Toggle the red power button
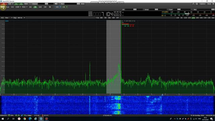 tap(4, 4)
